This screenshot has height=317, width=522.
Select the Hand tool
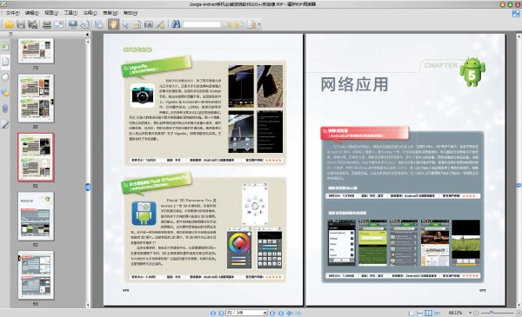pyautogui.click(x=113, y=24)
